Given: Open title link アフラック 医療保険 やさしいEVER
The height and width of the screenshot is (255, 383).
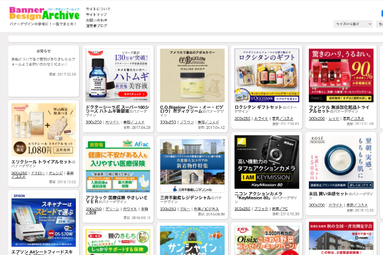Looking at the screenshot, I should click(117, 199).
